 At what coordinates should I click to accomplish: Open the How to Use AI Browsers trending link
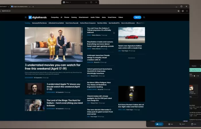pos(128,23)
